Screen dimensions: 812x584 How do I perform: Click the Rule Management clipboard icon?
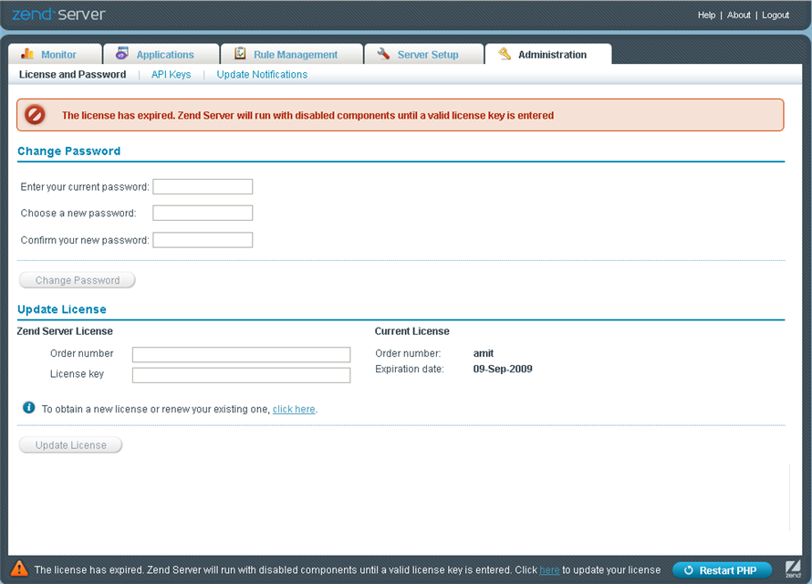tap(240, 54)
